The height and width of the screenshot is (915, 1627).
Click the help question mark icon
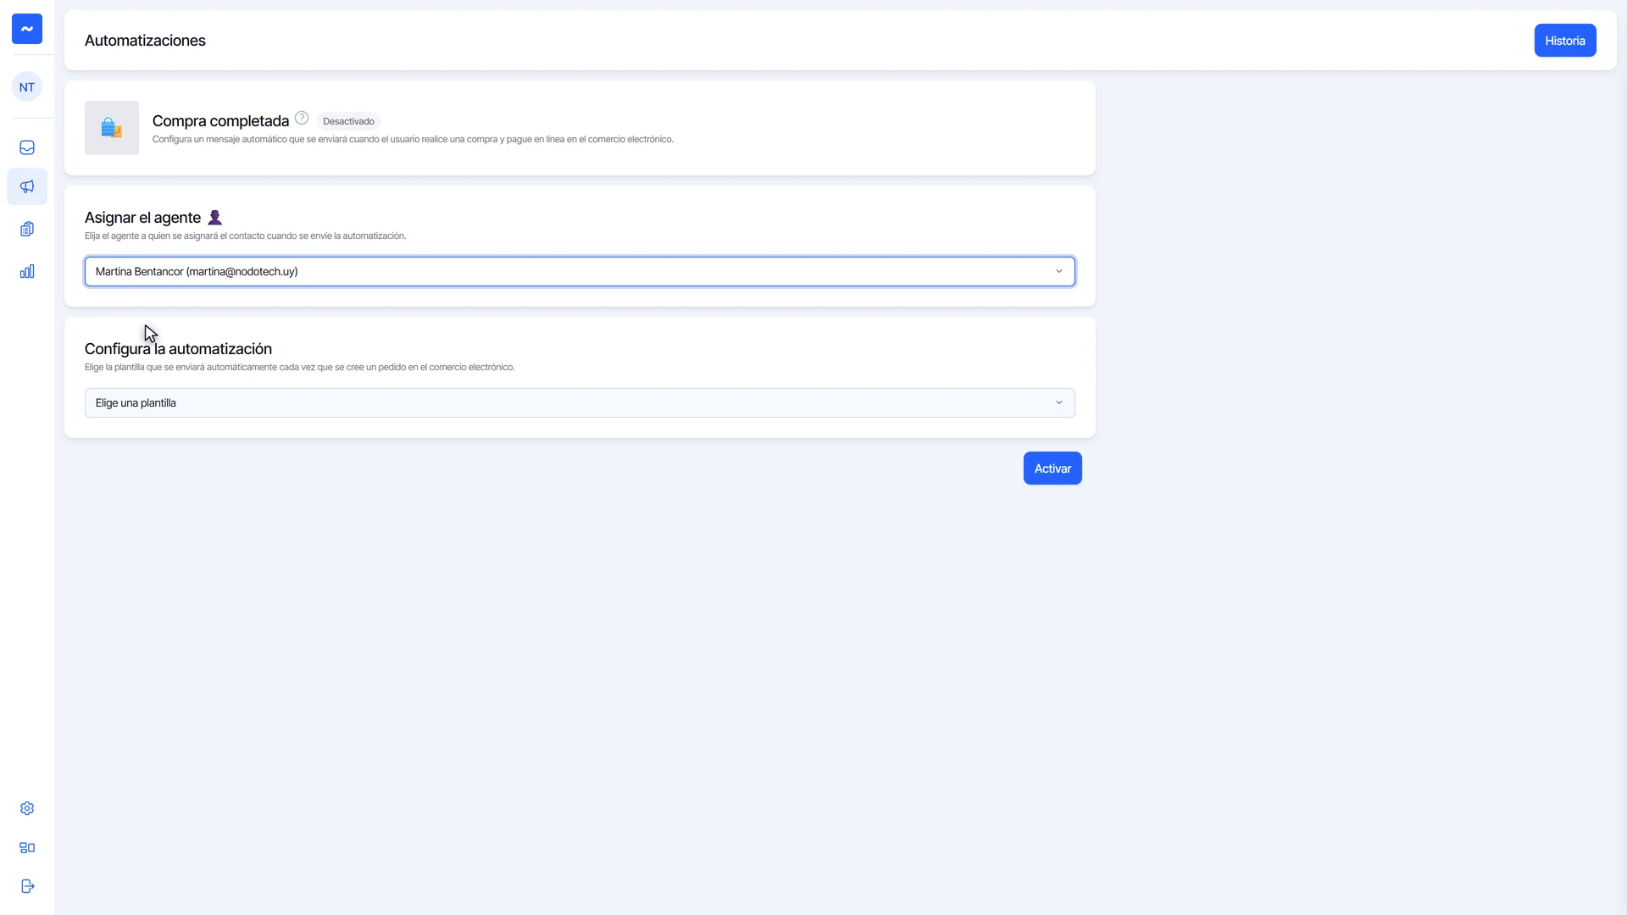click(x=302, y=118)
